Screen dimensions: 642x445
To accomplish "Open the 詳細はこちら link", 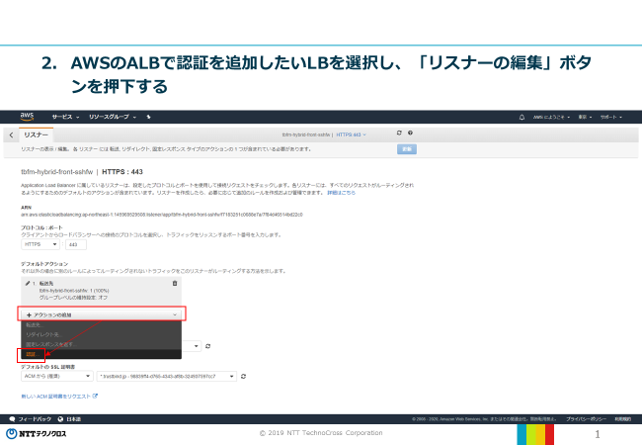I will (x=341, y=193).
